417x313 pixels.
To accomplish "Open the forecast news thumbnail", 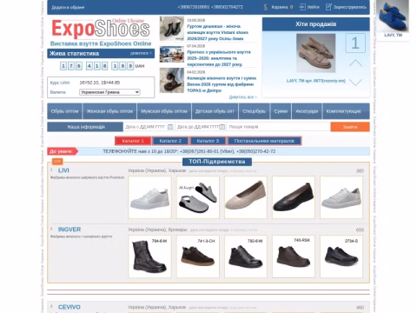I will [172, 54].
